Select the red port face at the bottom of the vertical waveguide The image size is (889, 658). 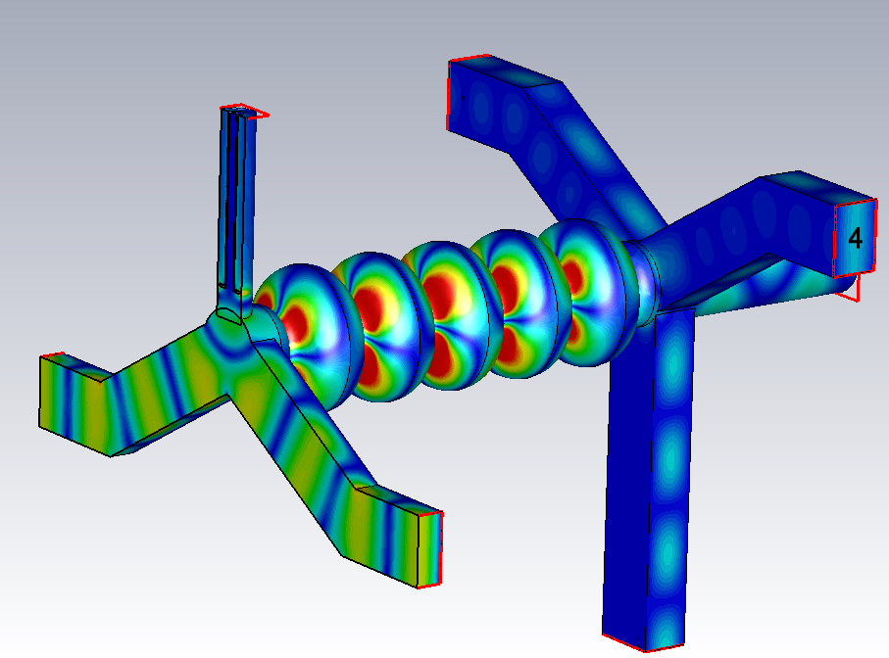click(644, 642)
